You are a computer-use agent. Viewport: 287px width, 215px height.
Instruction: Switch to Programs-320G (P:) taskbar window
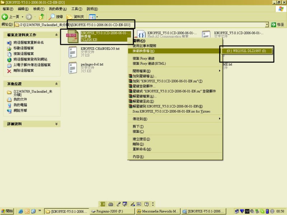[x=112, y=211]
